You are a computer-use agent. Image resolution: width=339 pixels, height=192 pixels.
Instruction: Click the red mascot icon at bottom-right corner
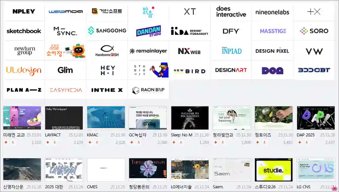334,188
